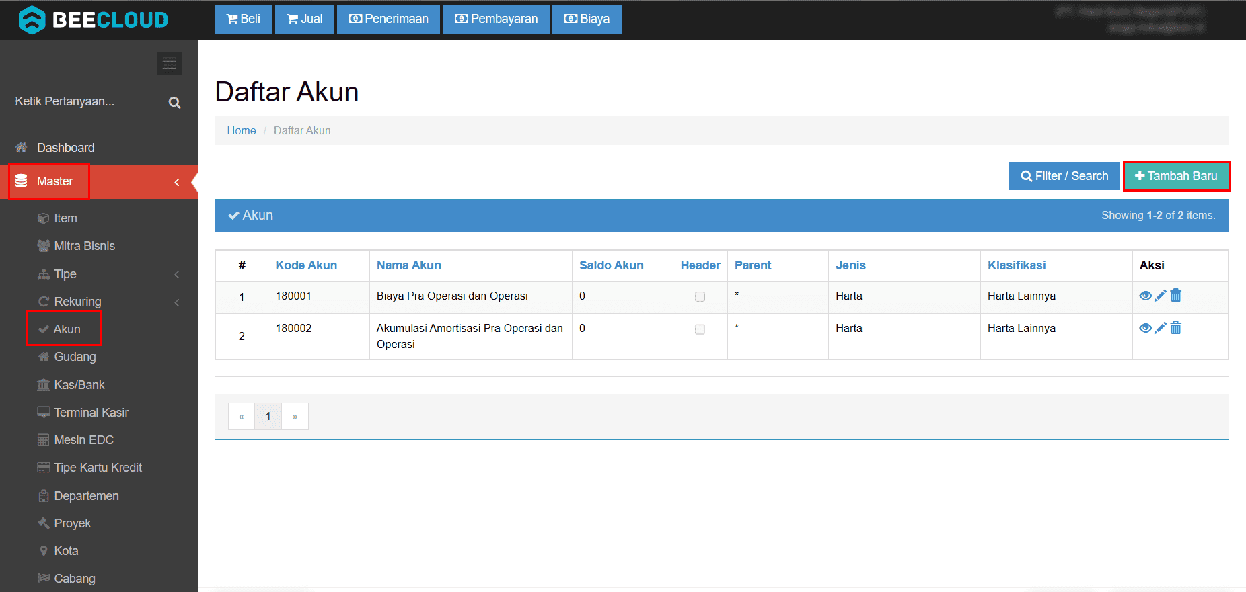
Task: Open the Mitra Bisnis menu item
Action: (84, 246)
